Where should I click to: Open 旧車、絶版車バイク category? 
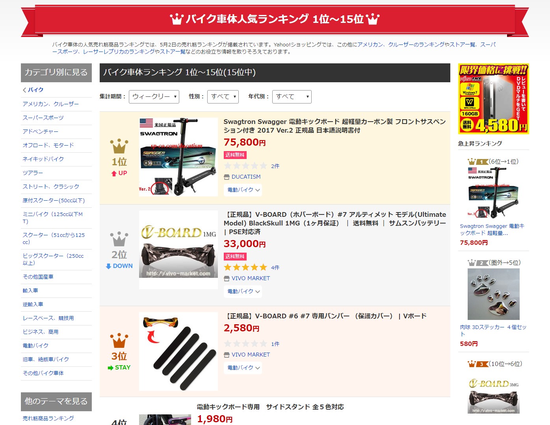click(x=46, y=360)
